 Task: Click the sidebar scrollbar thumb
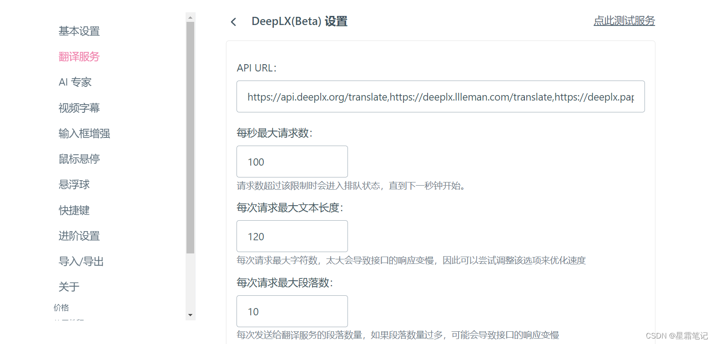[x=190, y=137]
